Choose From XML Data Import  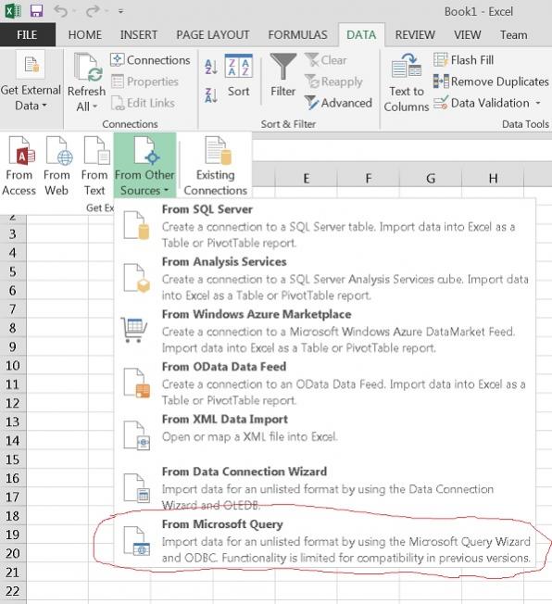325,435
